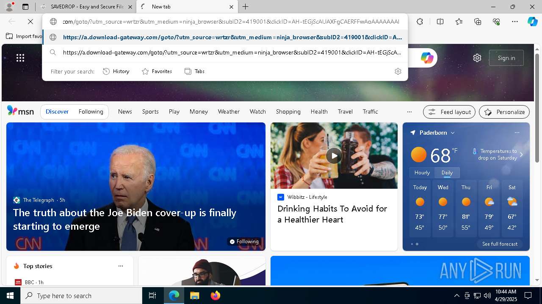Switch weather forecast to Daily
The image size is (542, 304).
(447, 173)
